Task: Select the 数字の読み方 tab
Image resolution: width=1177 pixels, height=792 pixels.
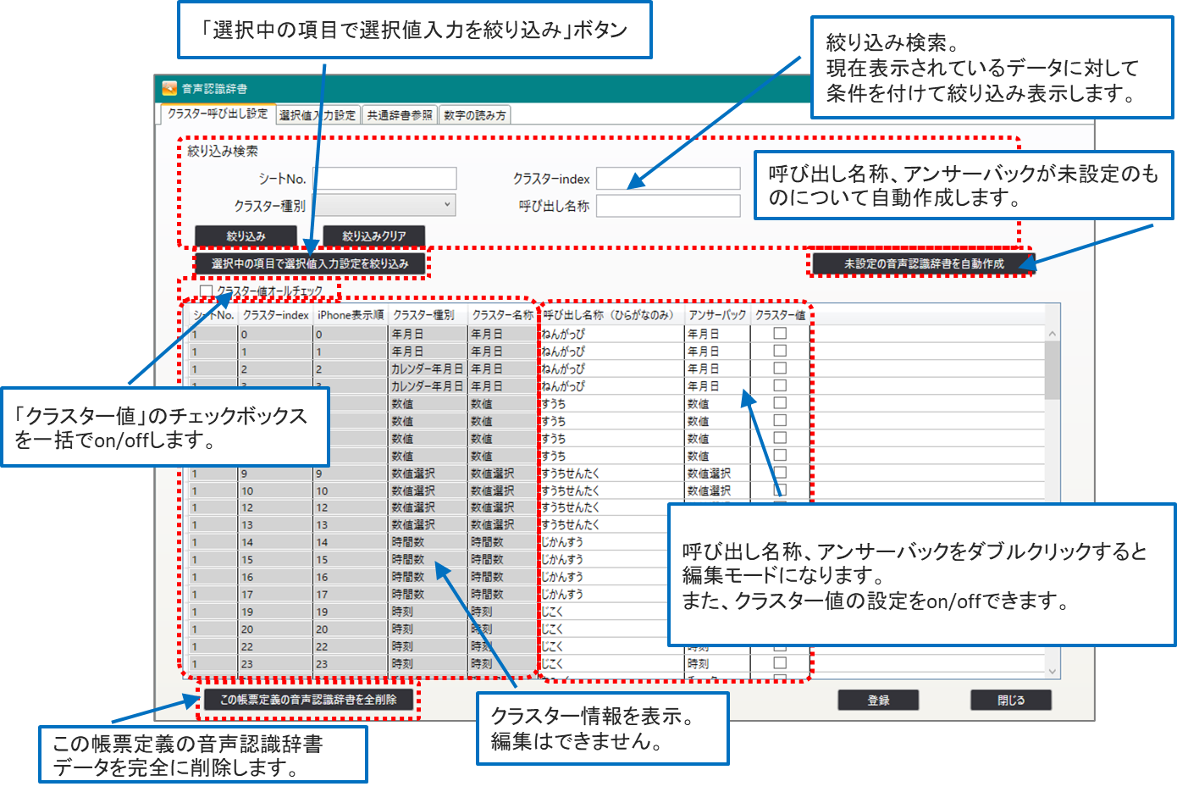Action: [475, 115]
